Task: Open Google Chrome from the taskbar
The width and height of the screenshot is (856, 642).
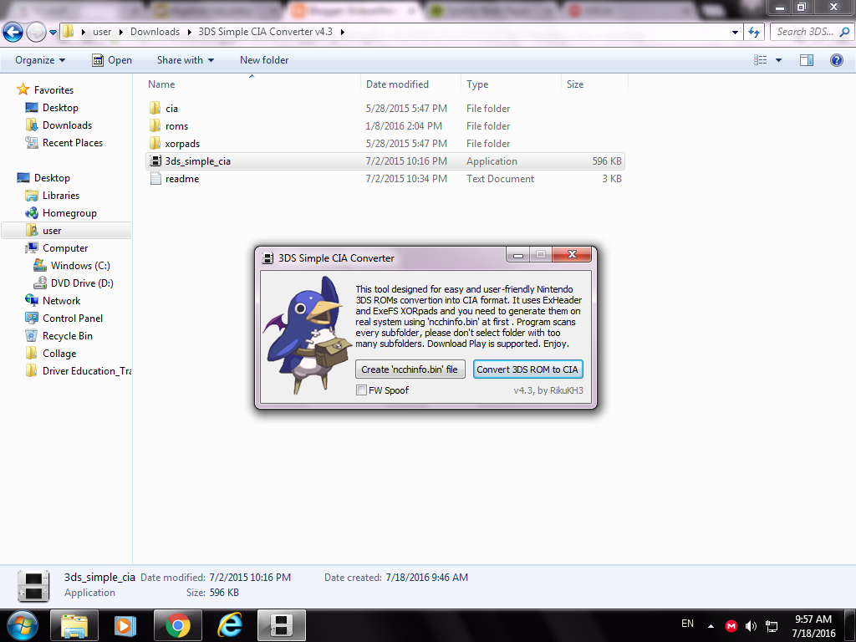Action: (178, 625)
